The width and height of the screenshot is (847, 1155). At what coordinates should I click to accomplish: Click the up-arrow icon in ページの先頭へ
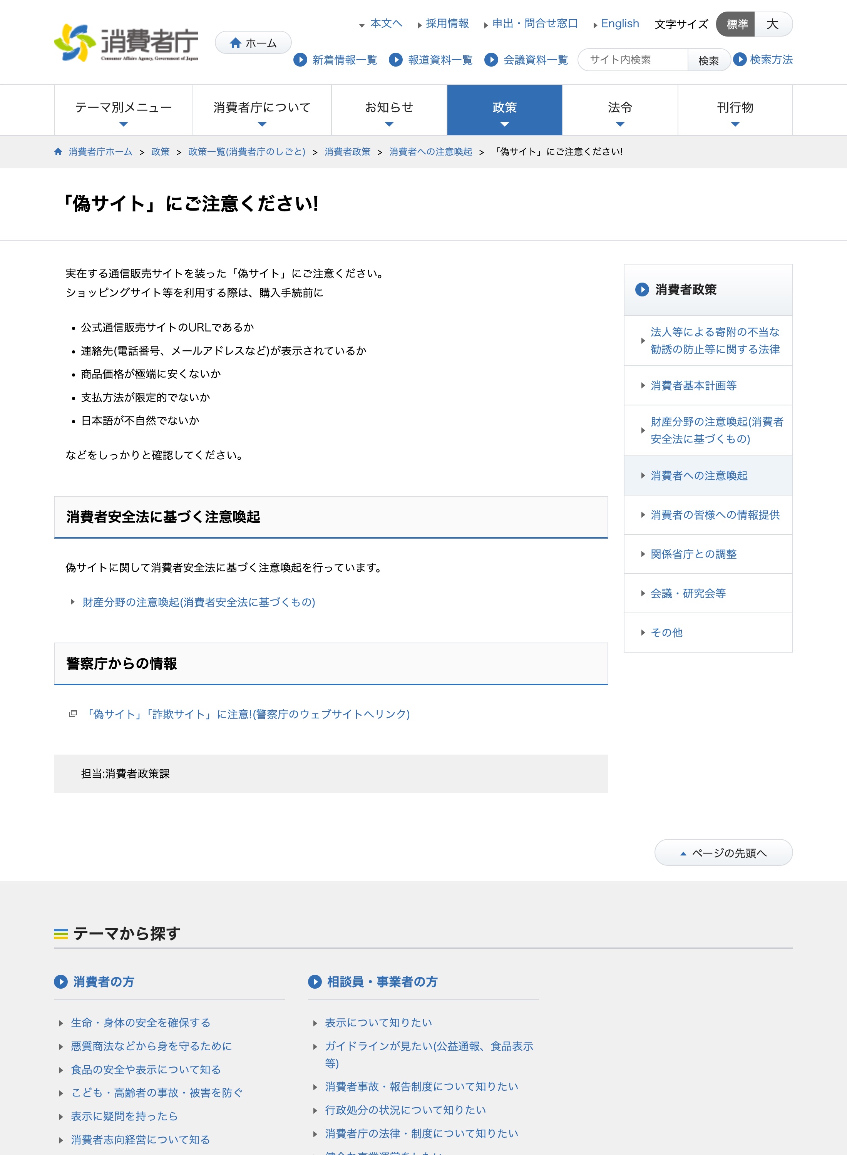683,854
